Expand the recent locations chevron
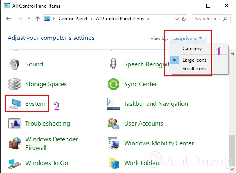This screenshot has width=236, height=173. pyautogui.click(x=29, y=19)
